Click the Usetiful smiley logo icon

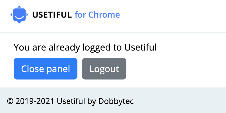click(19, 14)
